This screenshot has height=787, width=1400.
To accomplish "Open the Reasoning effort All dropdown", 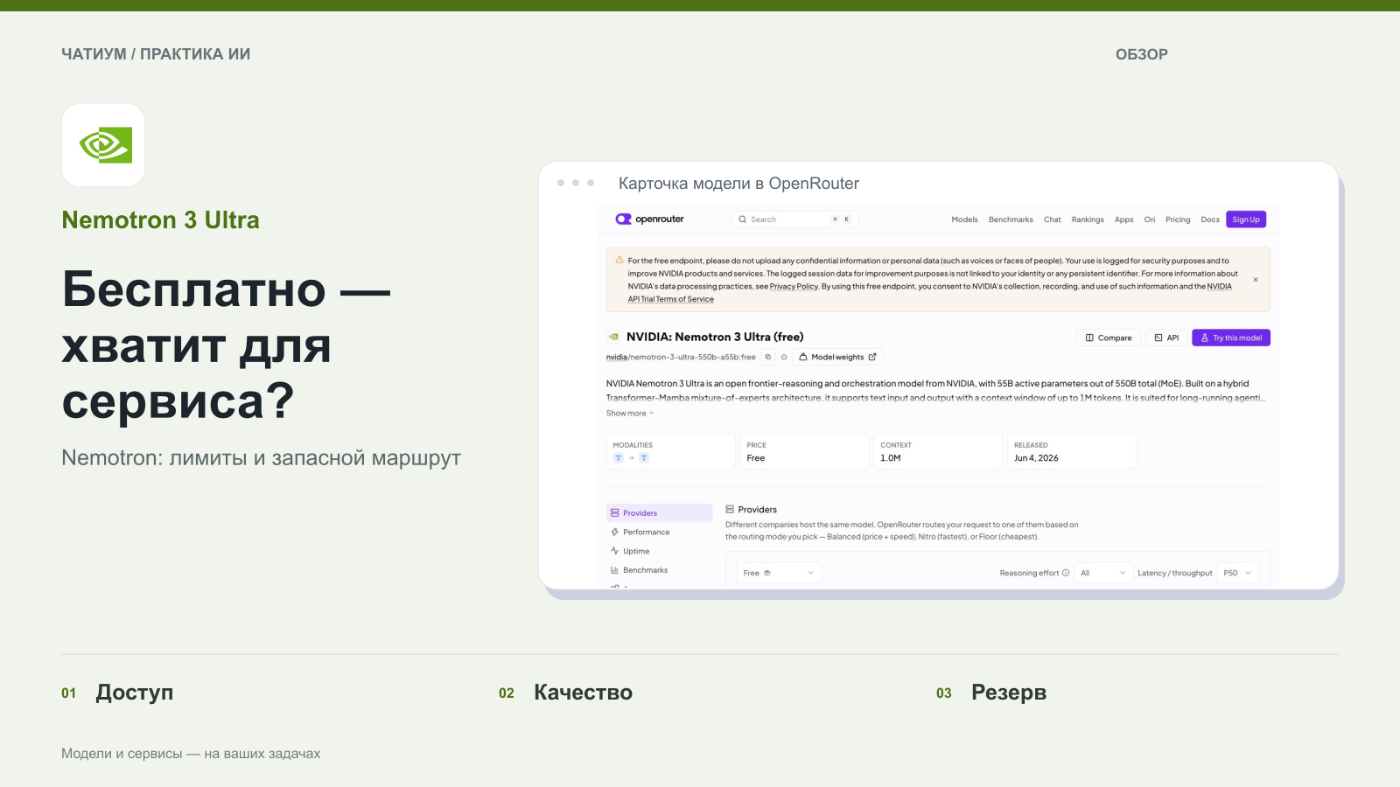I will 1103,573.
